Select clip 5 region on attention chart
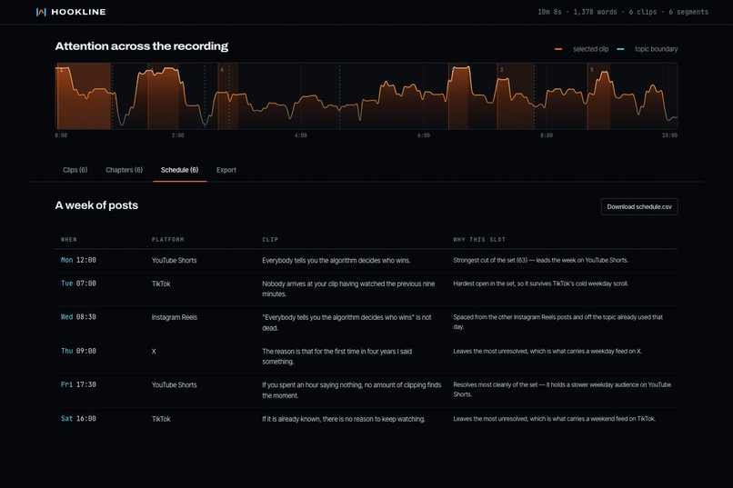Screen dimensions: 733x488 pyautogui.click(x=598, y=96)
